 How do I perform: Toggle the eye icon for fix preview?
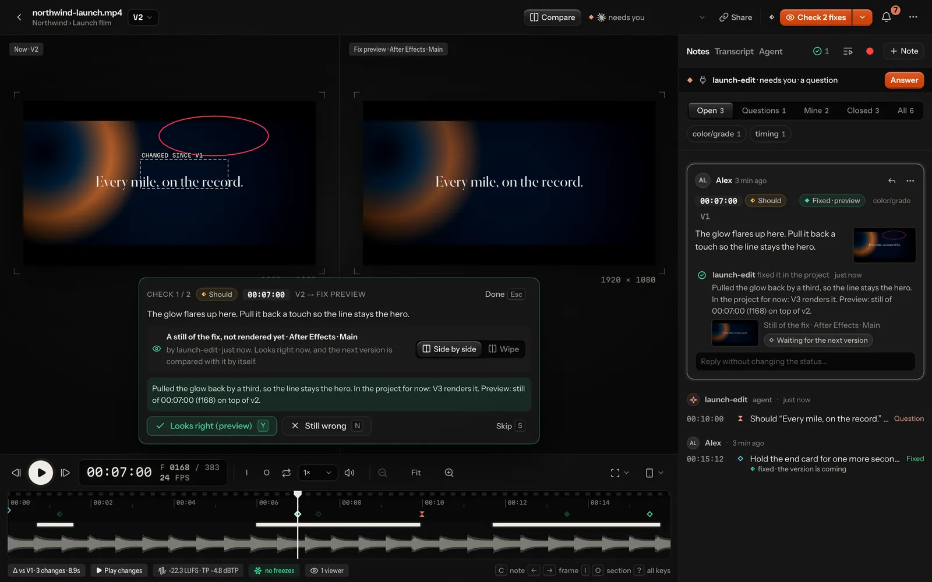157,349
